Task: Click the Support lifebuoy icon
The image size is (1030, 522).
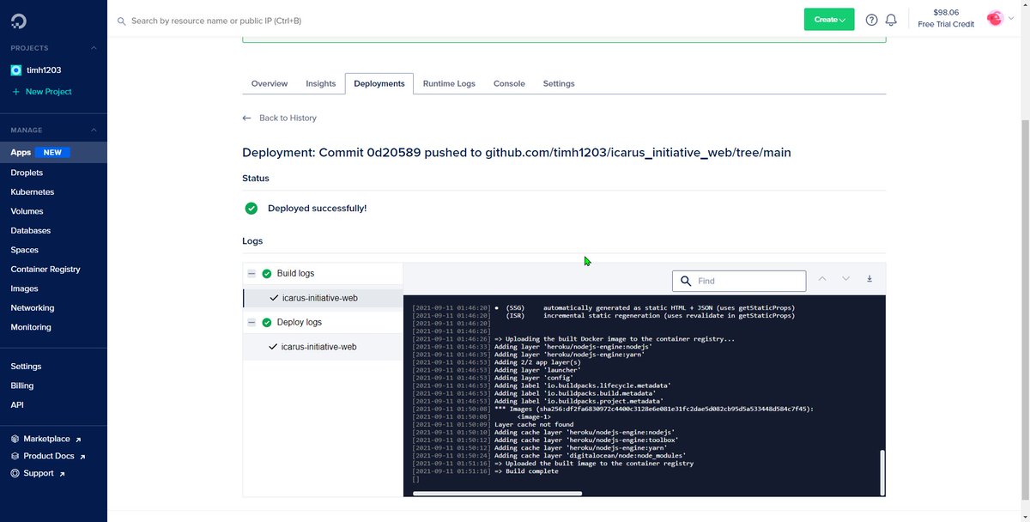Action: tap(15, 473)
